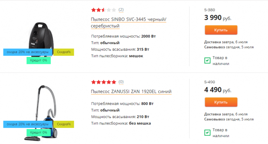
Task: Click the SINBO price 3 990 руб.
Action: [x=218, y=18]
